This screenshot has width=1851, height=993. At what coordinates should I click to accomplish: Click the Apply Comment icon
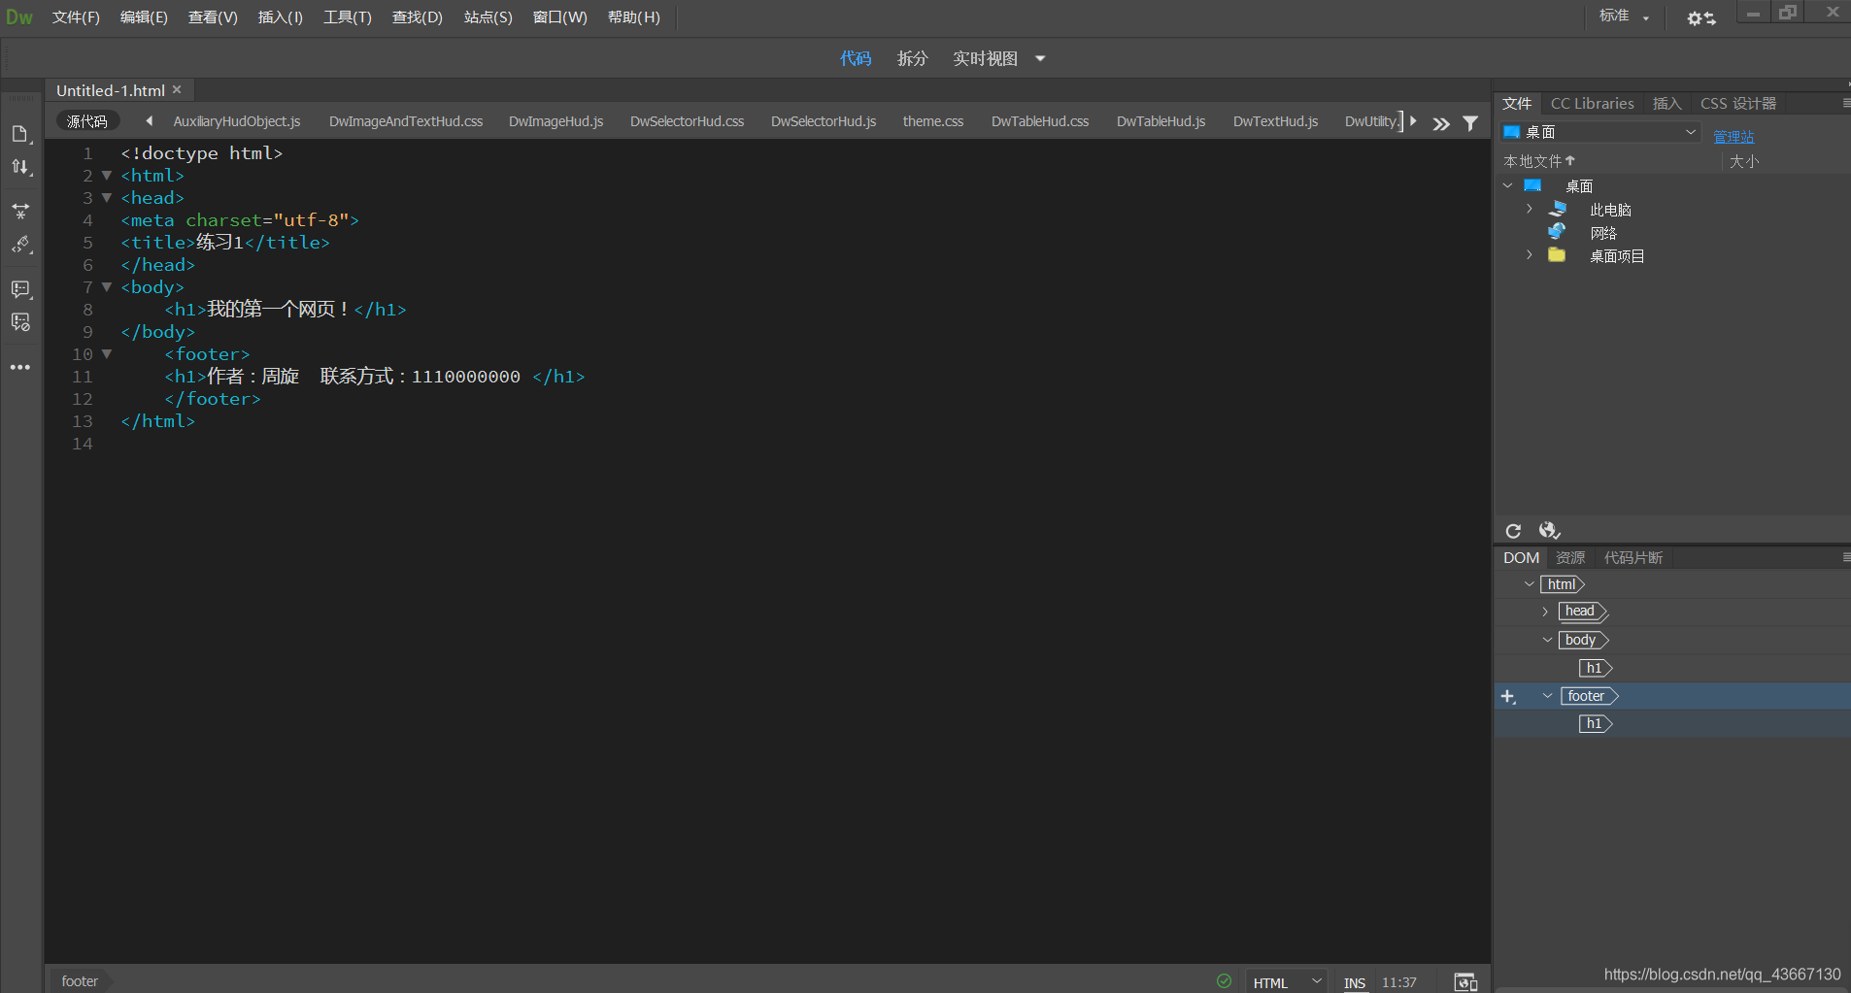coord(20,289)
